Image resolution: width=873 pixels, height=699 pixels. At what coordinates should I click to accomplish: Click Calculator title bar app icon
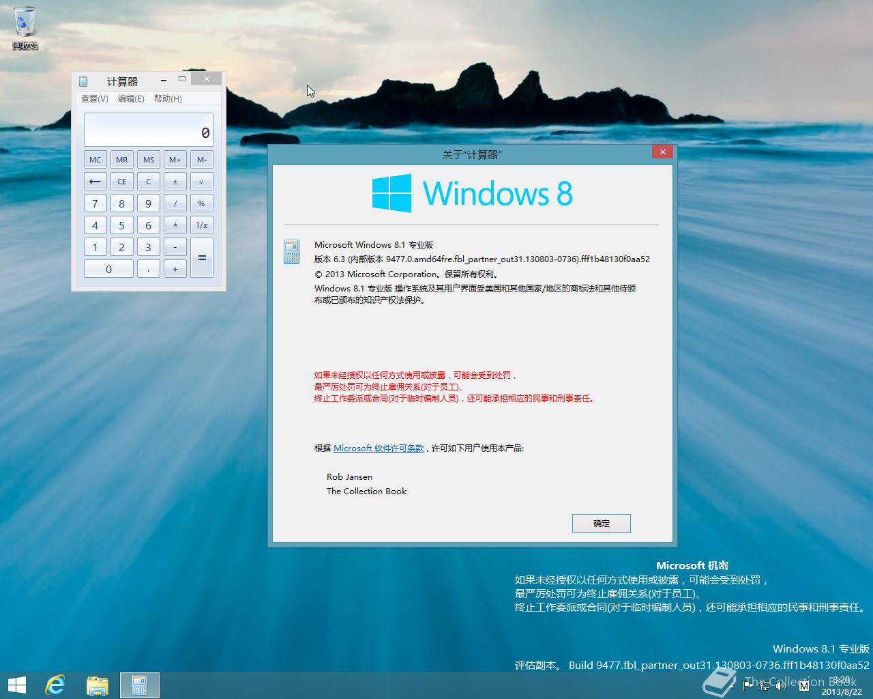coord(83,81)
